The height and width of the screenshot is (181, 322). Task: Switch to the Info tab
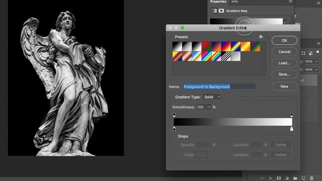coord(234,2)
